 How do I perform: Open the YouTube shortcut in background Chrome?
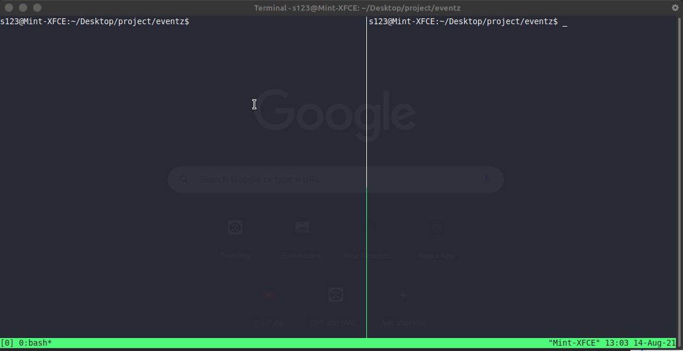[269, 307]
